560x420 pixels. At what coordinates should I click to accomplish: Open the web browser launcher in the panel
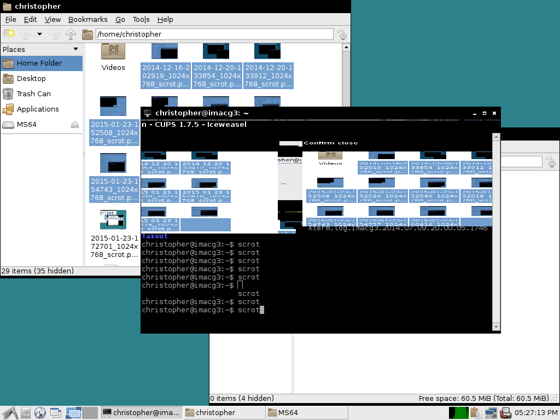pos(40,412)
